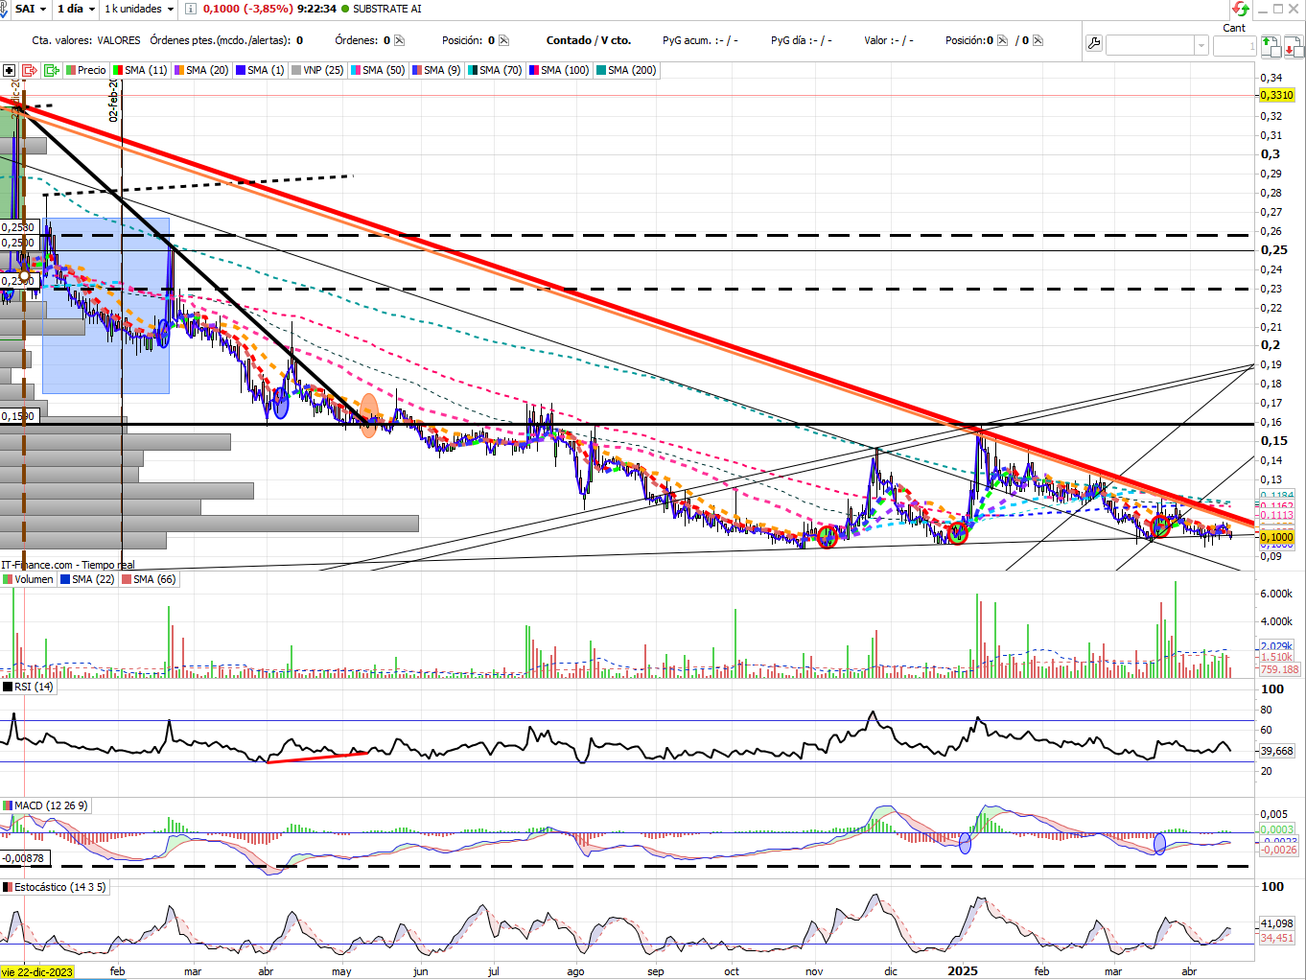Click the red export arrow icon
Image resolution: width=1306 pixels, height=980 pixels.
pos(29,70)
